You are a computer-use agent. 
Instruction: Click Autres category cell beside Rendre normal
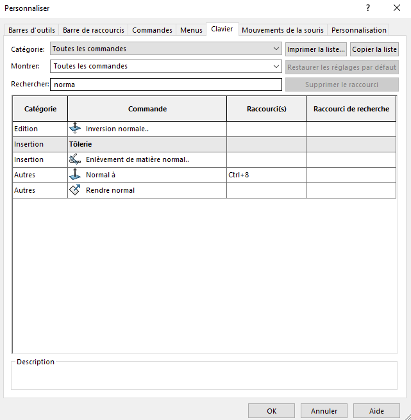click(40, 190)
